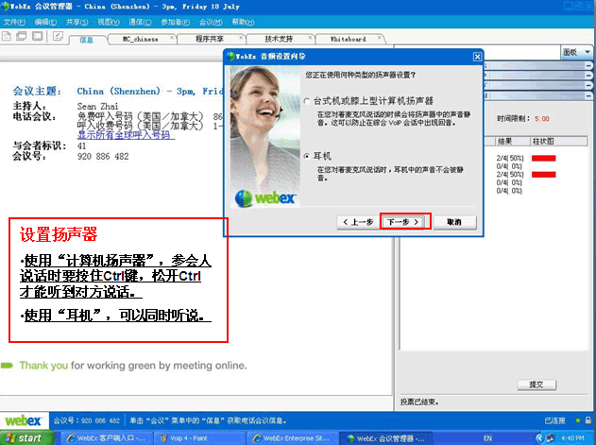This screenshot has height=445, width=596.
Task: Click the network tray icon beside clock
Action: 550,438
